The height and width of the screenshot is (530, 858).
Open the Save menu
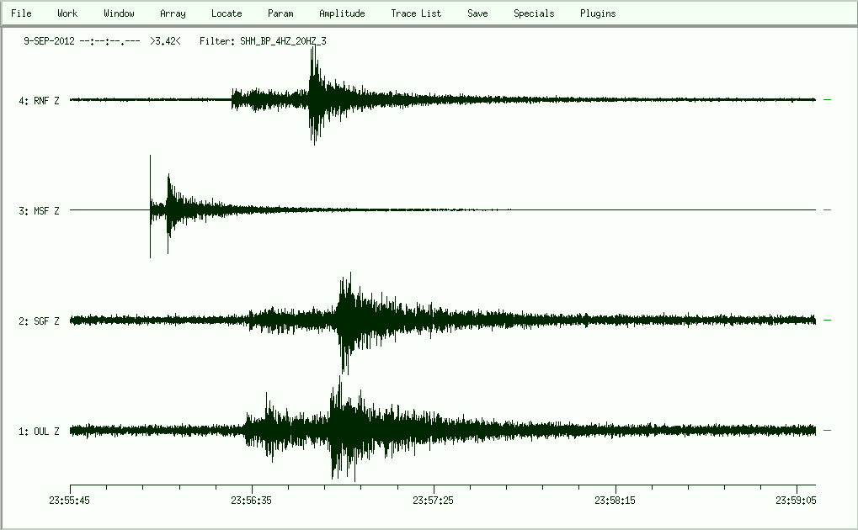click(x=477, y=13)
